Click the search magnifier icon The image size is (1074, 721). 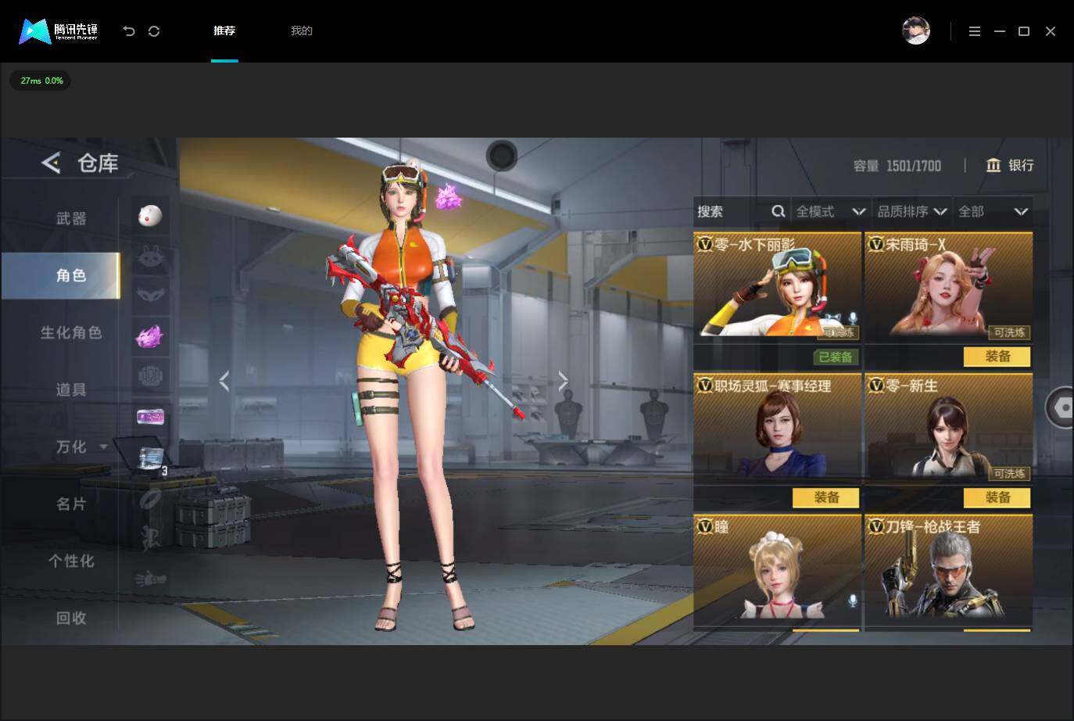coord(778,211)
